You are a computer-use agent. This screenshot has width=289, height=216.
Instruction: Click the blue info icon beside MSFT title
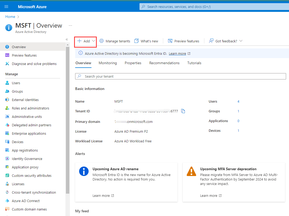pyautogui.click(x=9, y=28)
